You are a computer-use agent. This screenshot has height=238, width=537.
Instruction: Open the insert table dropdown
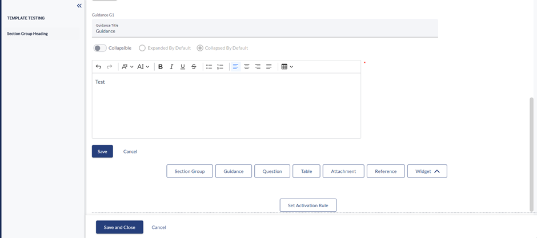click(x=287, y=67)
